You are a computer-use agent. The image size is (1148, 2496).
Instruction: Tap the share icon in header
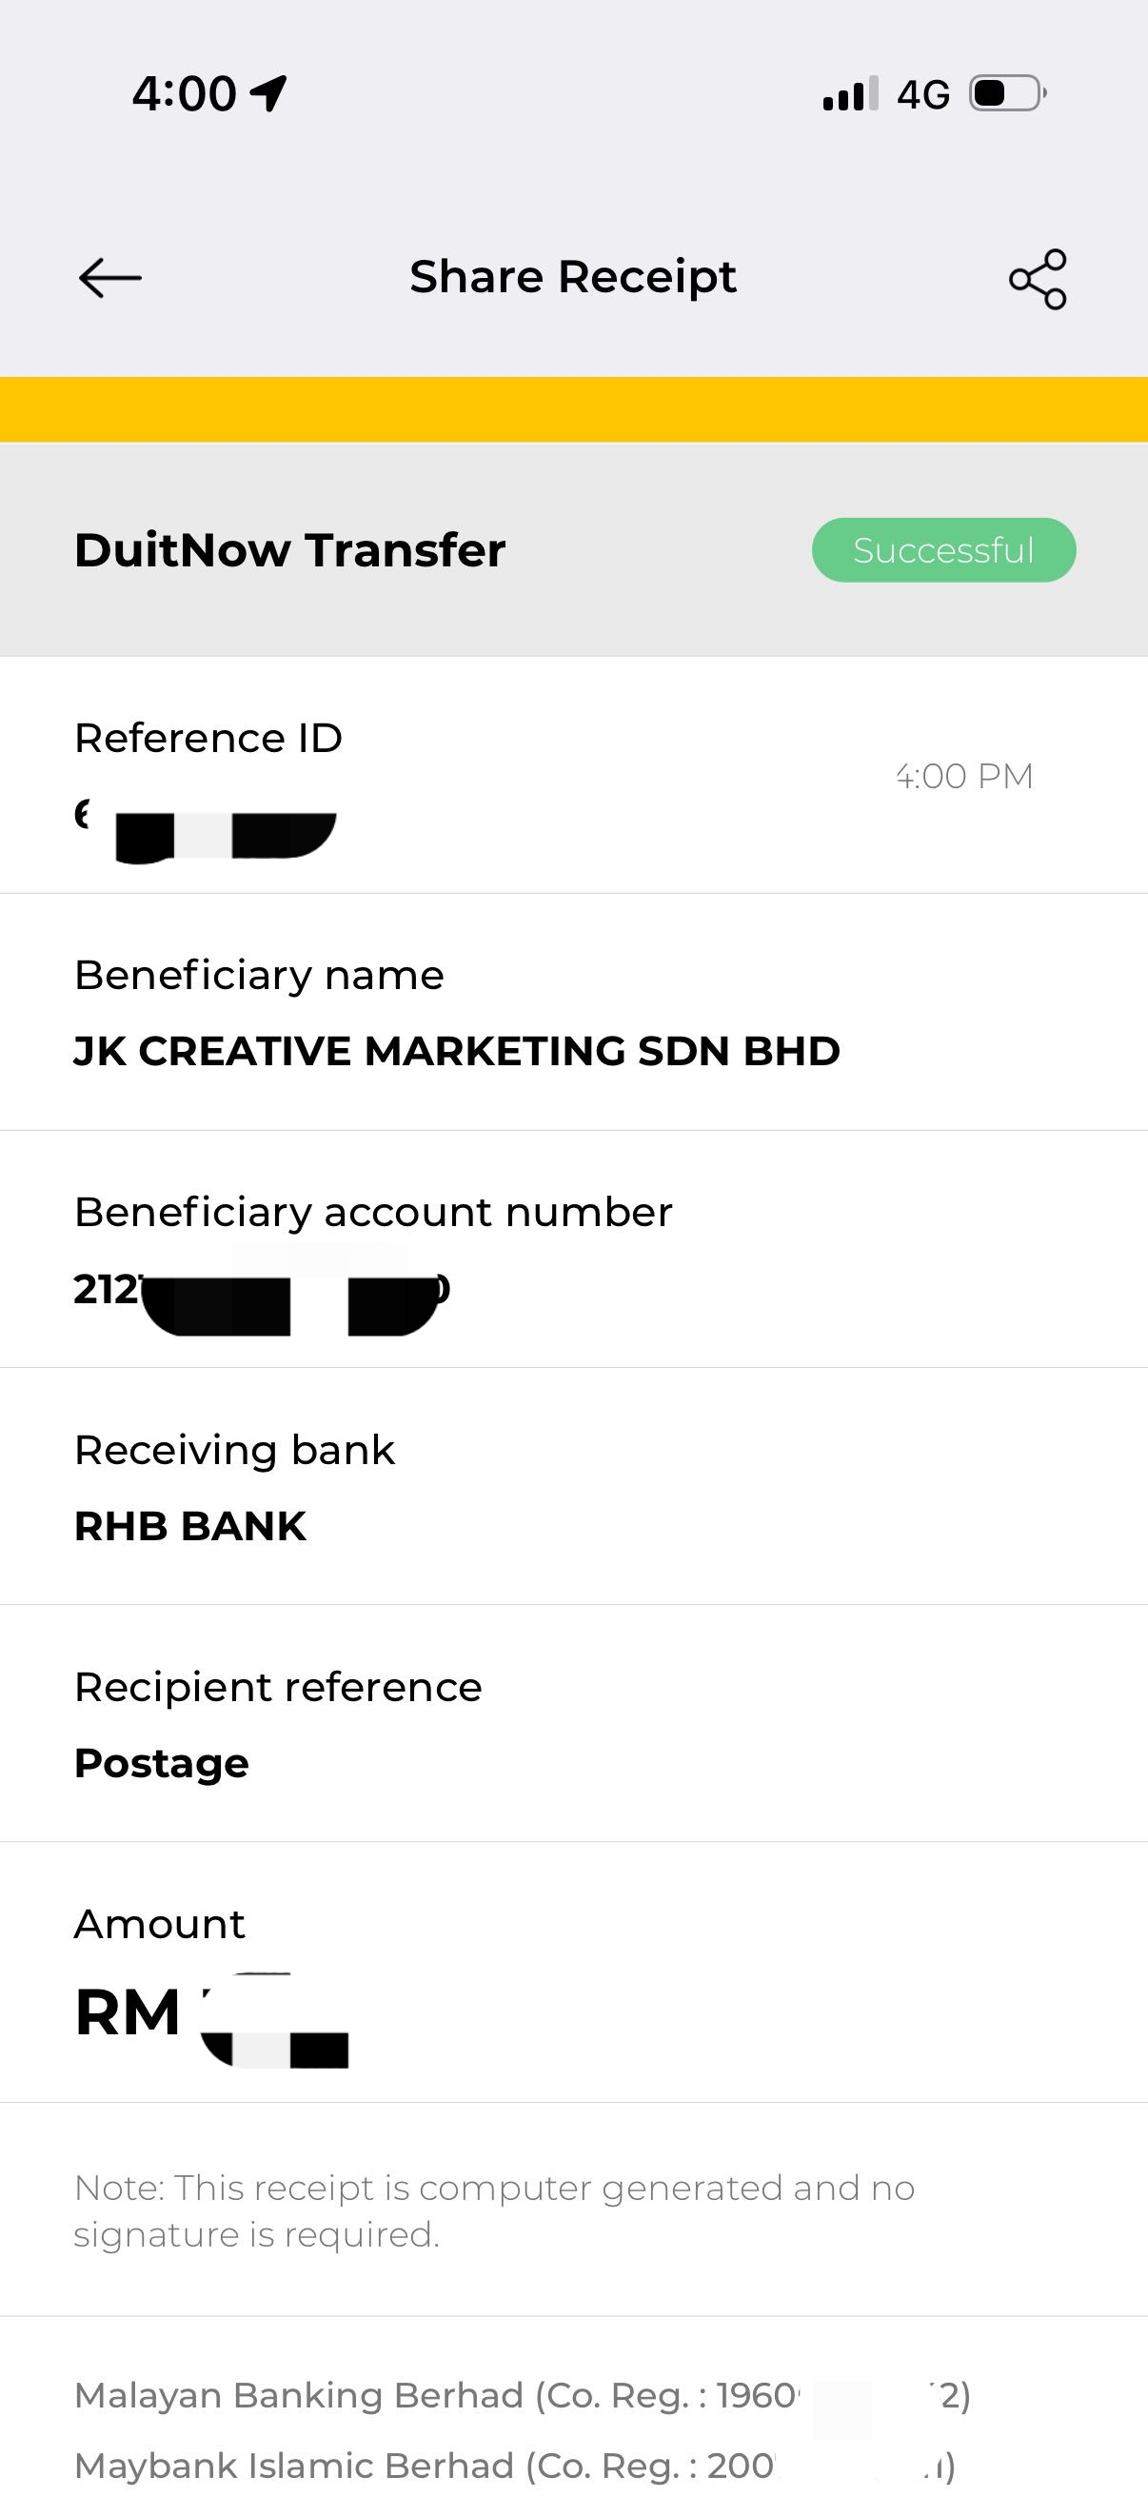coord(1038,279)
